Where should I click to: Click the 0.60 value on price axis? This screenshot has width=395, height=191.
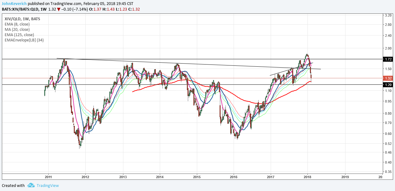[x=388, y=134]
